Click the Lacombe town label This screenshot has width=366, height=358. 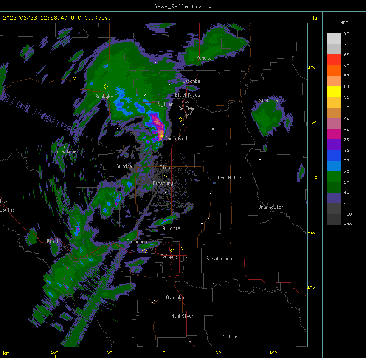(x=191, y=81)
